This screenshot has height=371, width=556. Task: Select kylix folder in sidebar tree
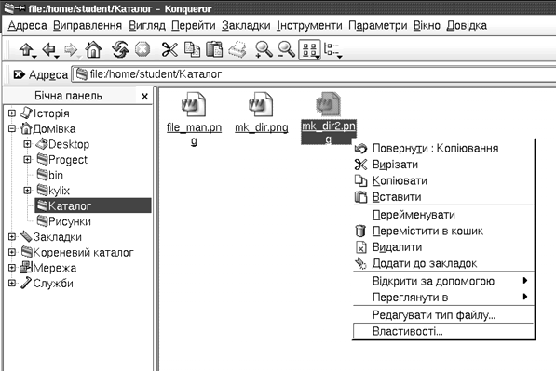click(x=53, y=191)
